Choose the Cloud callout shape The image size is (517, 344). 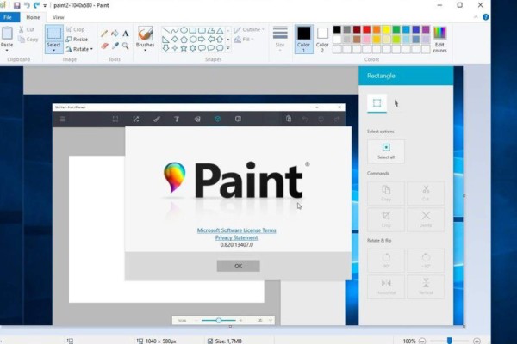coord(220,48)
